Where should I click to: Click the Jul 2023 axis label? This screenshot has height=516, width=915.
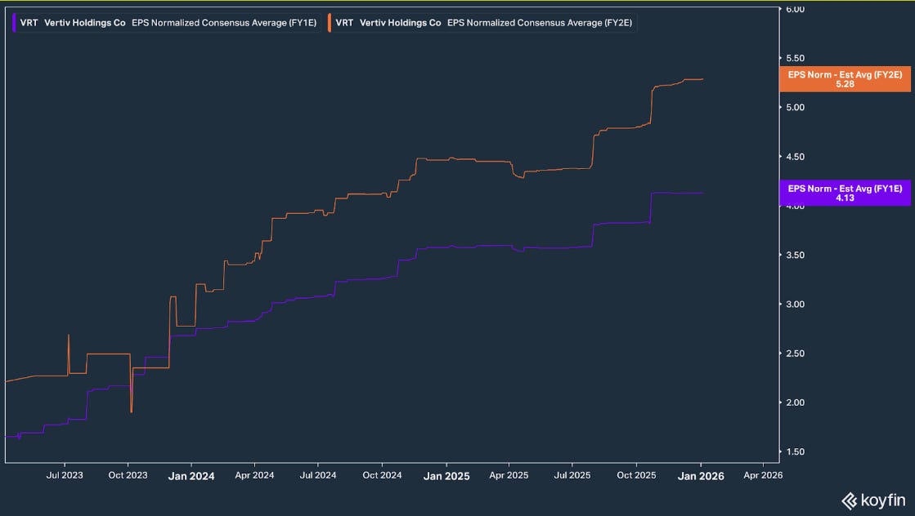[65, 475]
